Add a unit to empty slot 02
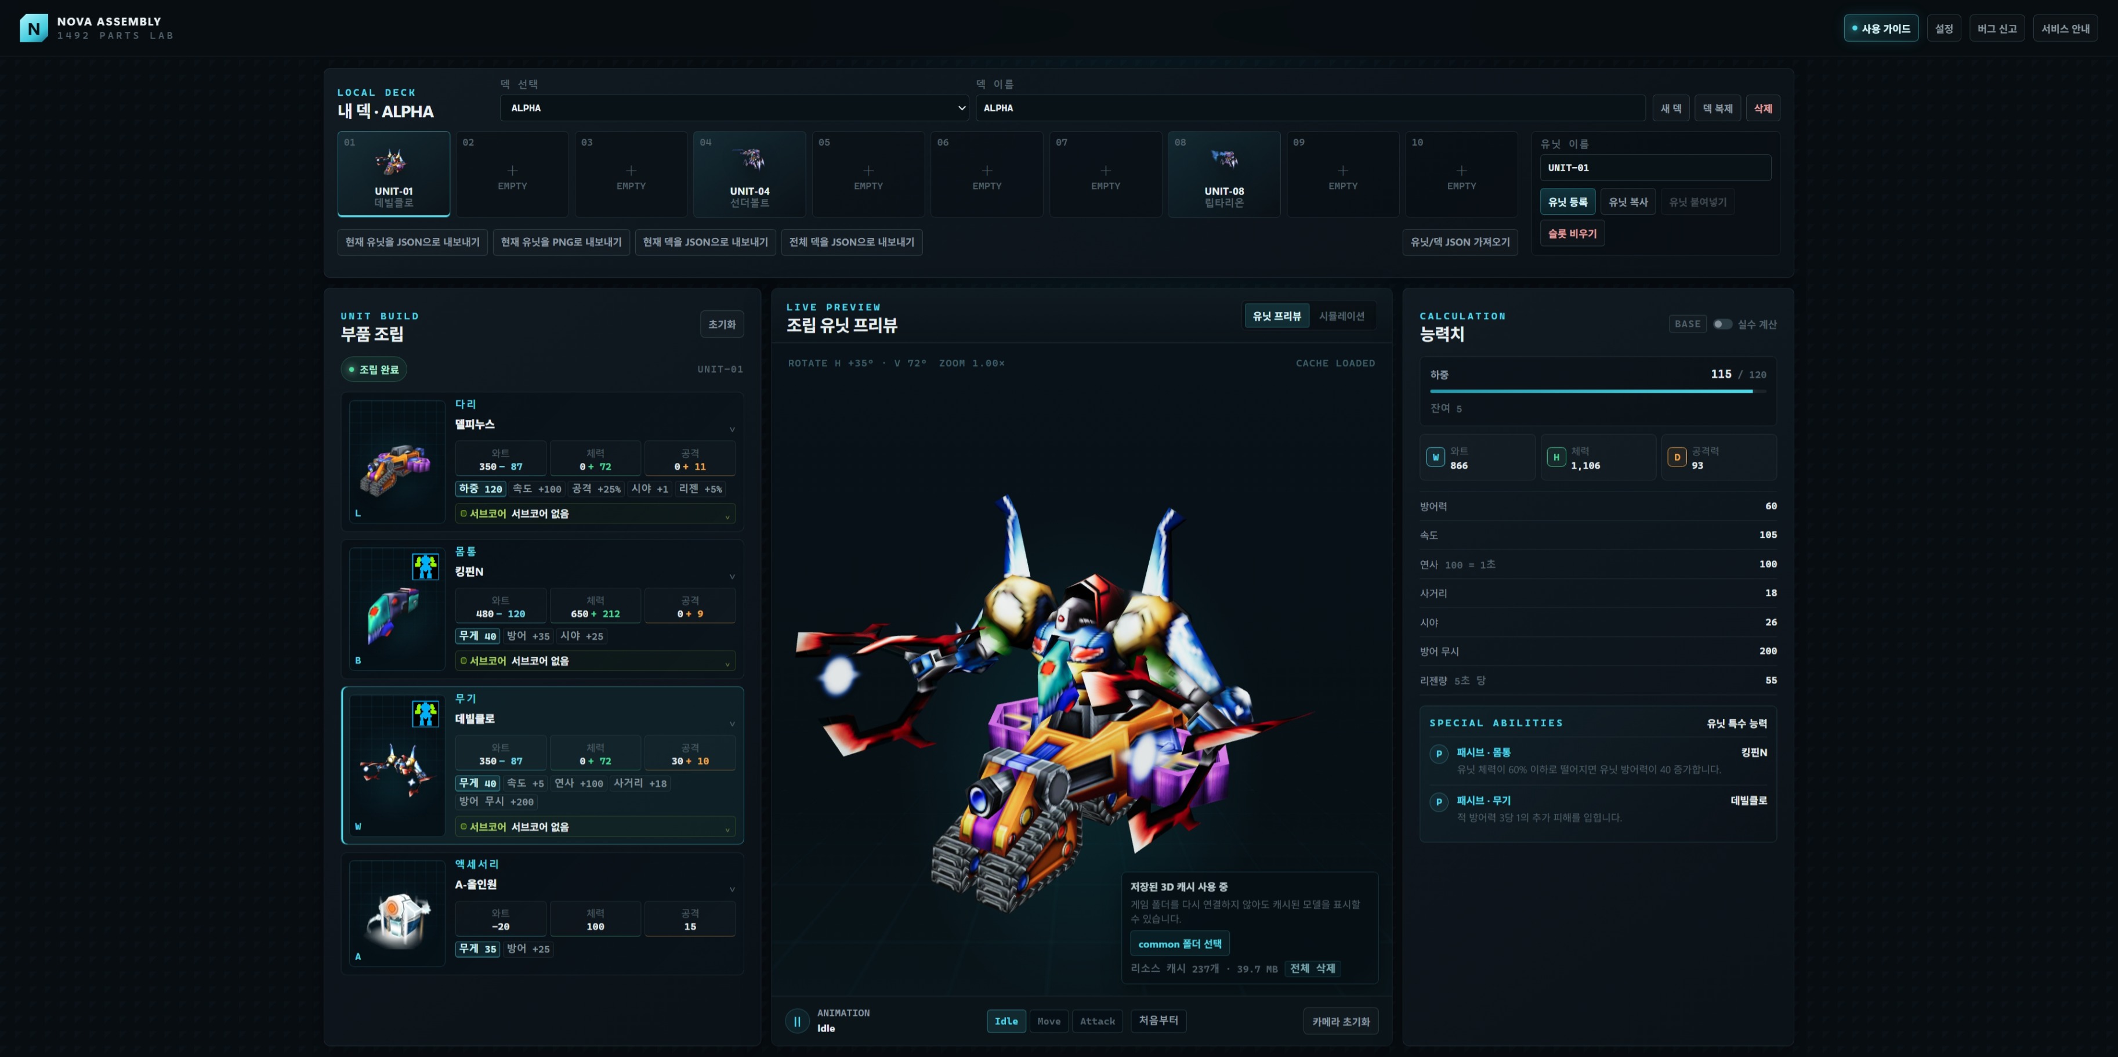The width and height of the screenshot is (2118, 1057). 512,174
